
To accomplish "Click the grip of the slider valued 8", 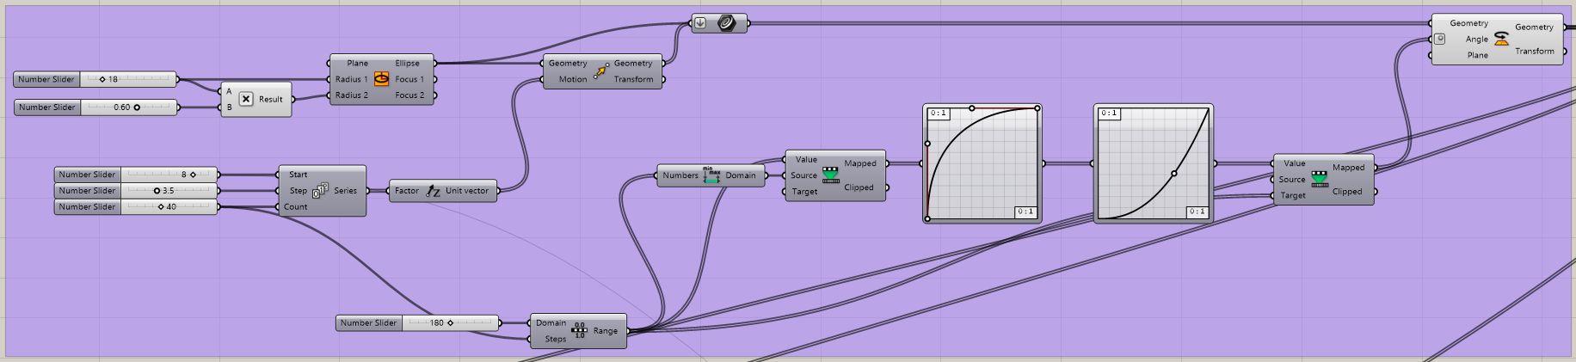I will click(193, 175).
